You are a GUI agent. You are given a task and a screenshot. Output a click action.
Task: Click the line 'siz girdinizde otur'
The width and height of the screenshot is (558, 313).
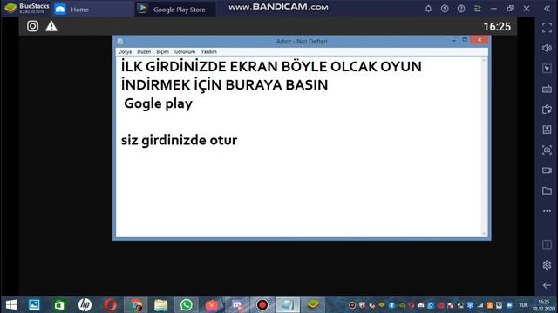pyautogui.click(x=179, y=140)
